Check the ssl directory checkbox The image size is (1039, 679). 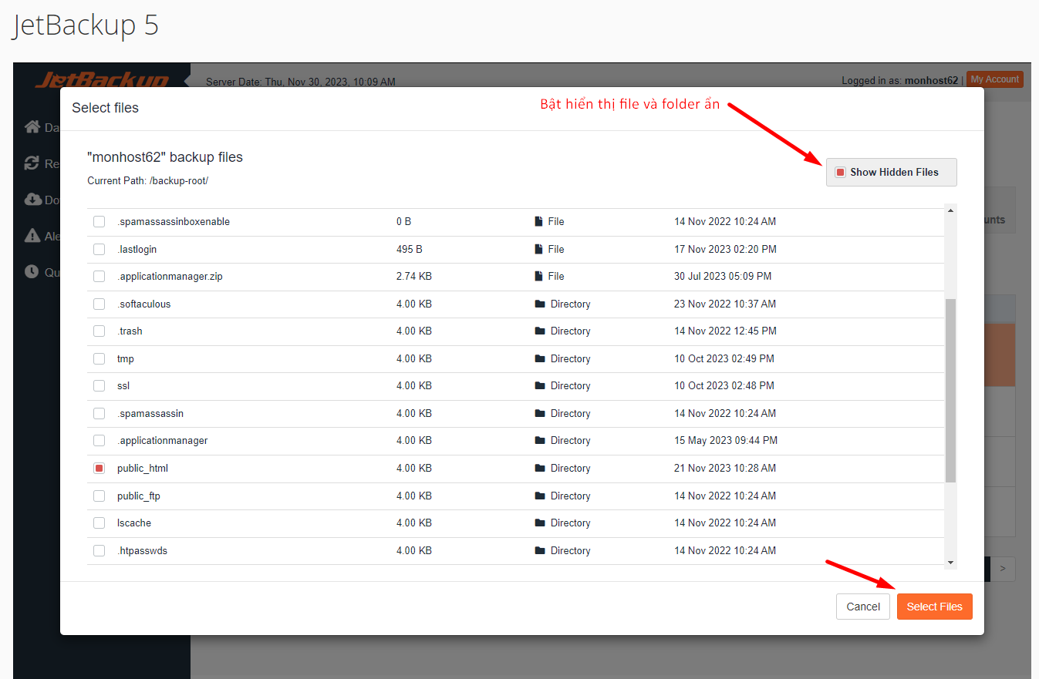pyautogui.click(x=99, y=385)
